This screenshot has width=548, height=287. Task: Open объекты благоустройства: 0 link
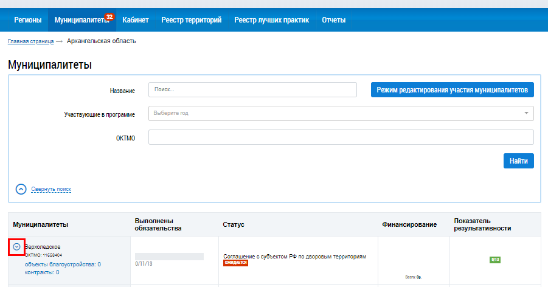pyautogui.click(x=63, y=265)
